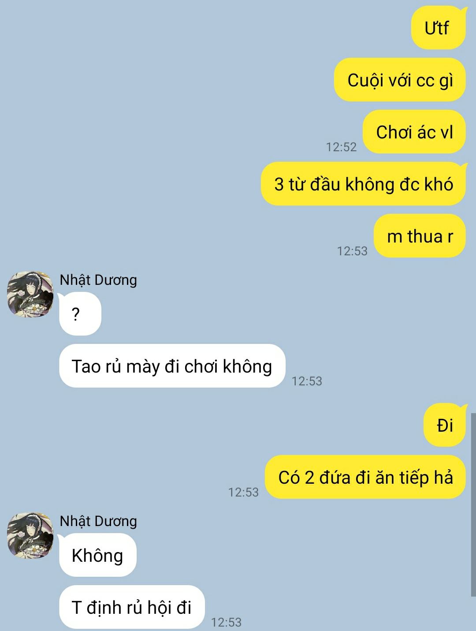The width and height of the screenshot is (476, 631).
Task: Tap Nhật Dương's upper avatar picture
Action: click(30, 294)
